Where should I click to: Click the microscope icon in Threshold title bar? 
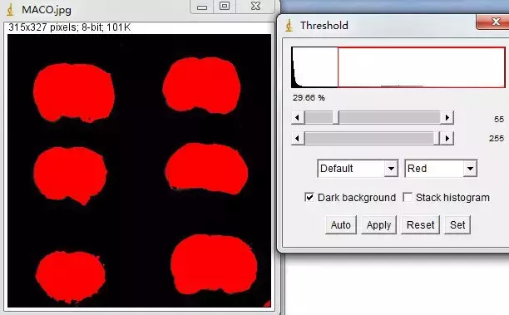pos(289,25)
